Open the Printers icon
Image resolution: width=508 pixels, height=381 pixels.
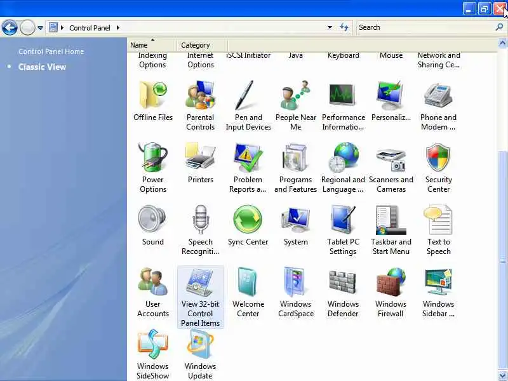pyautogui.click(x=200, y=157)
